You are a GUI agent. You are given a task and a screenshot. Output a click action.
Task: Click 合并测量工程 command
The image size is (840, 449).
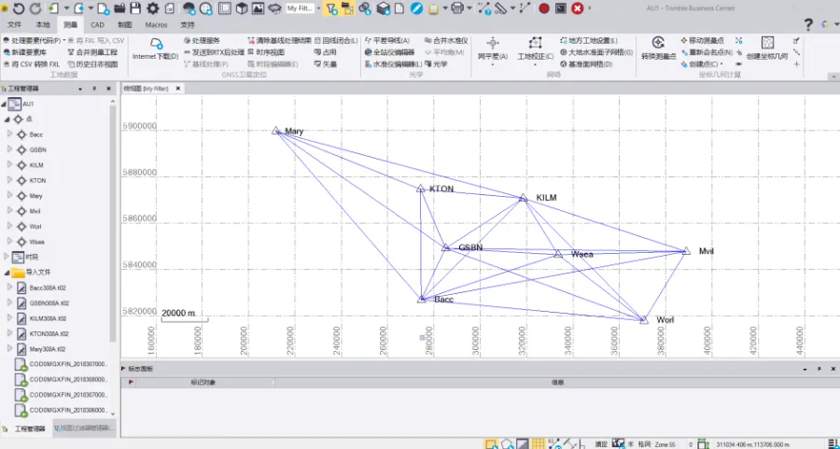click(x=92, y=52)
